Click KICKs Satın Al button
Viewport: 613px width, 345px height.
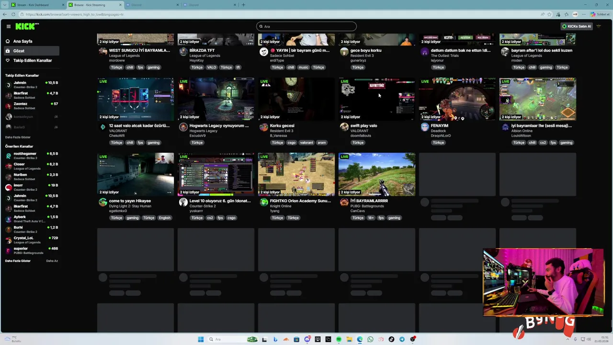pyautogui.click(x=577, y=26)
